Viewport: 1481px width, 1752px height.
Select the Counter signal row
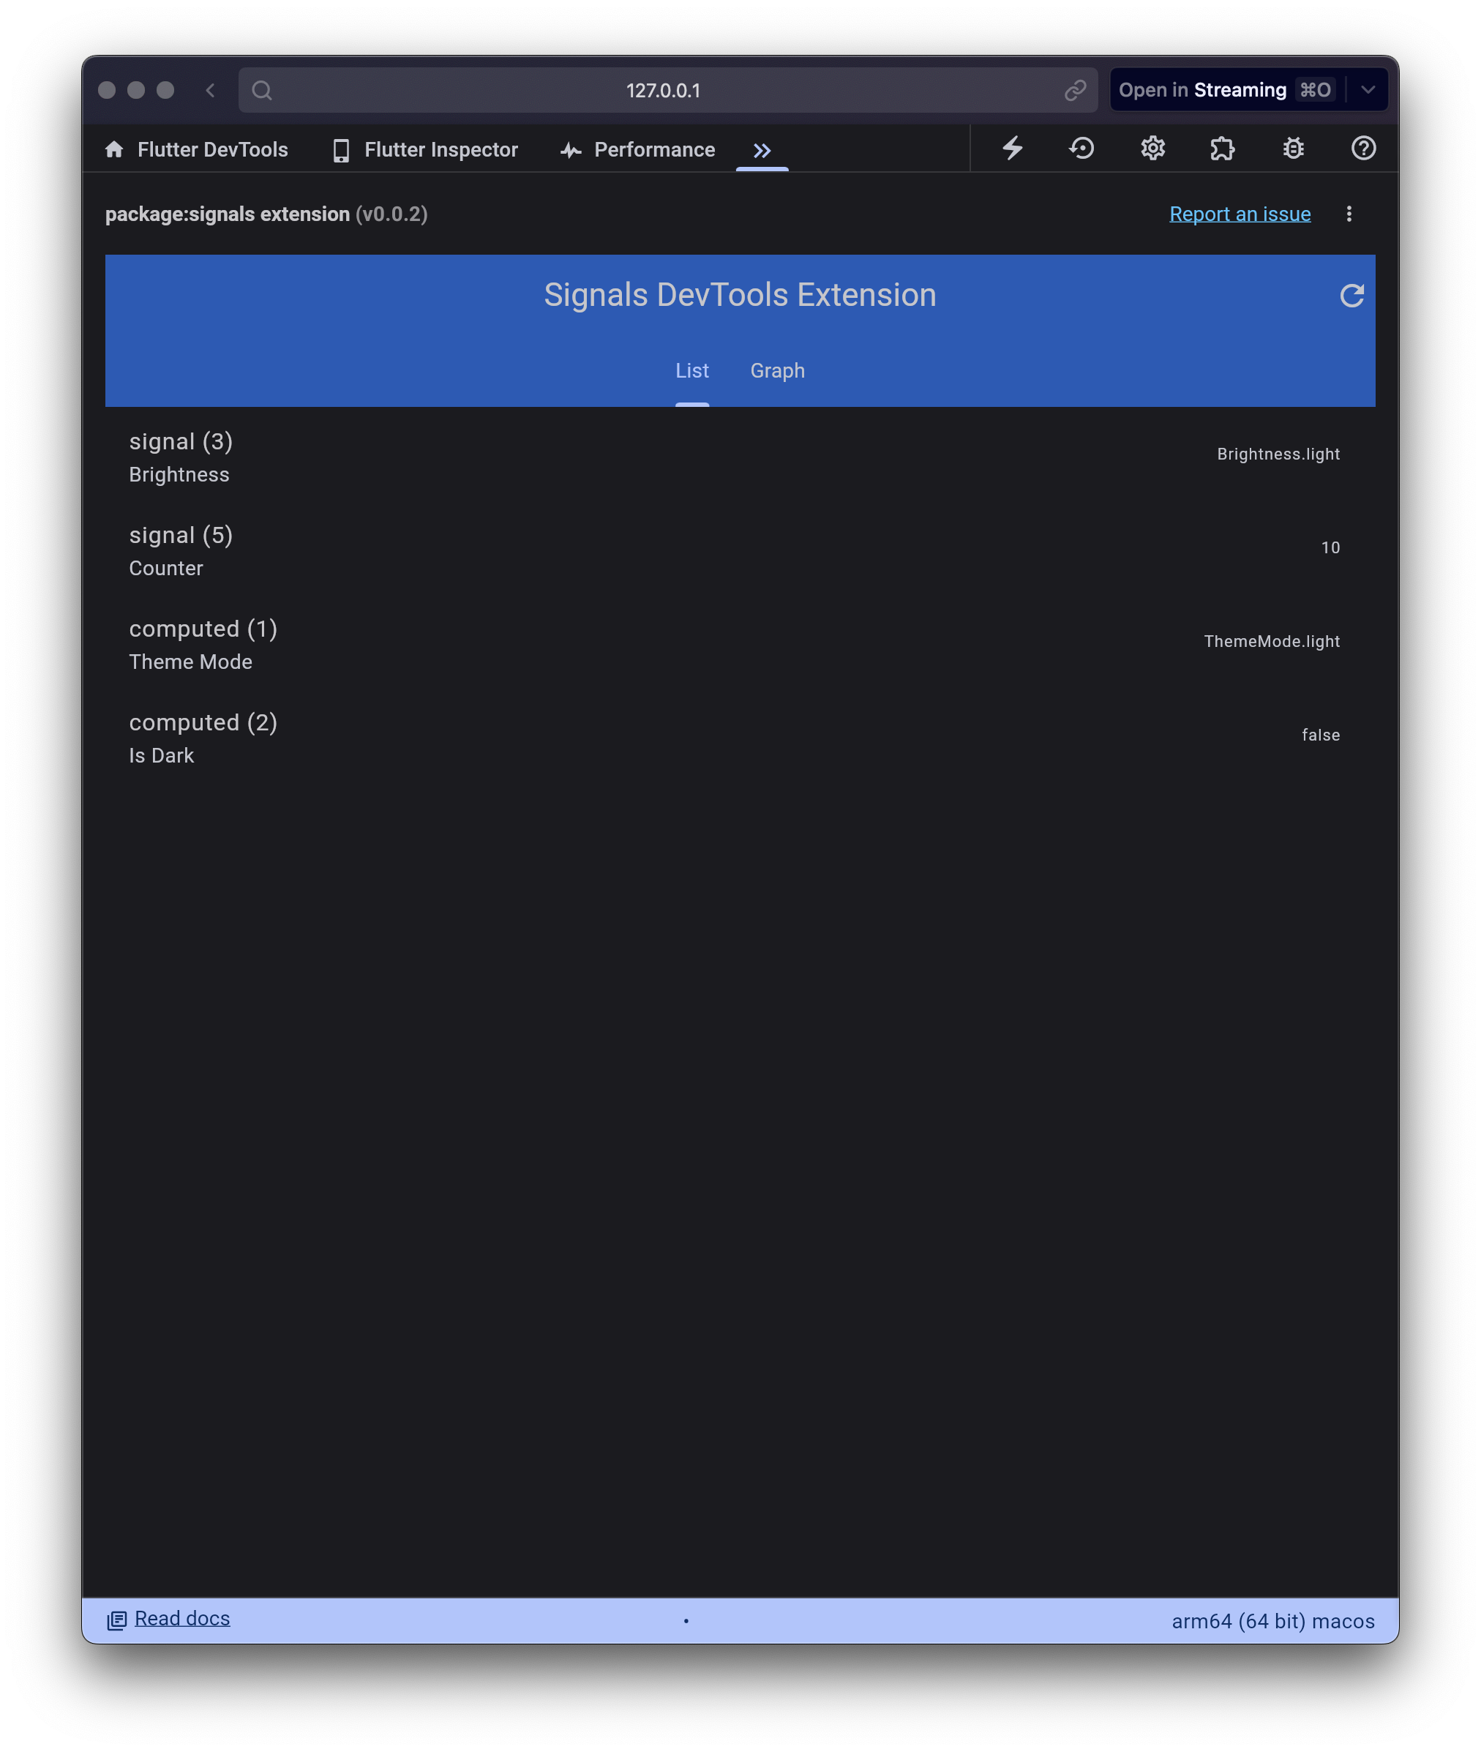(733, 550)
